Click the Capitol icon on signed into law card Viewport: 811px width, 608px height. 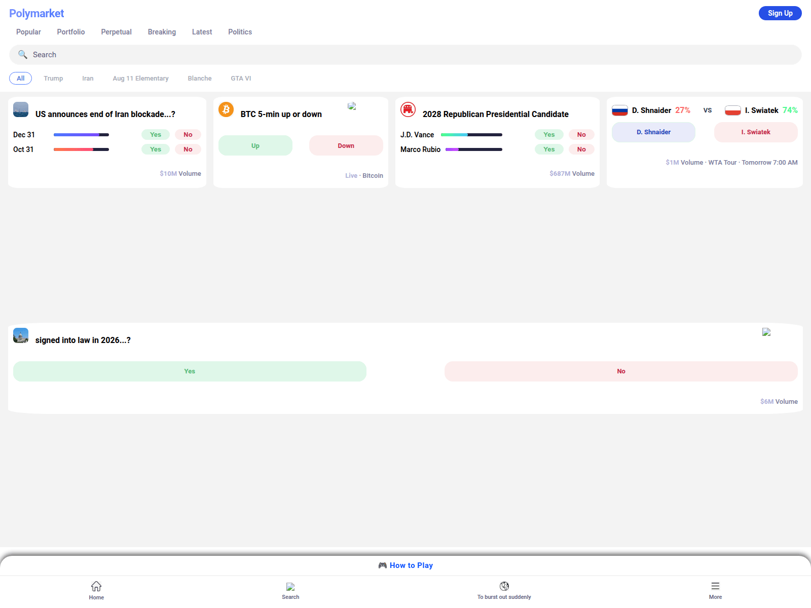21,335
